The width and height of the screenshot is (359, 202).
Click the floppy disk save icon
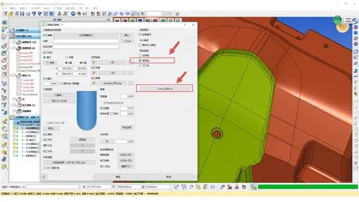pos(22,13)
